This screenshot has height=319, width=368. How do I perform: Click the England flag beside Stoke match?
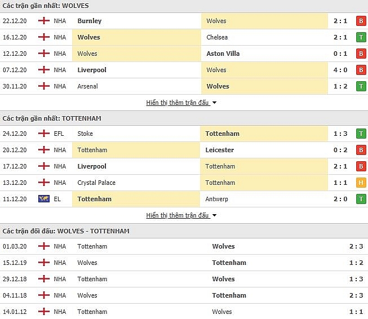tap(44, 134)
